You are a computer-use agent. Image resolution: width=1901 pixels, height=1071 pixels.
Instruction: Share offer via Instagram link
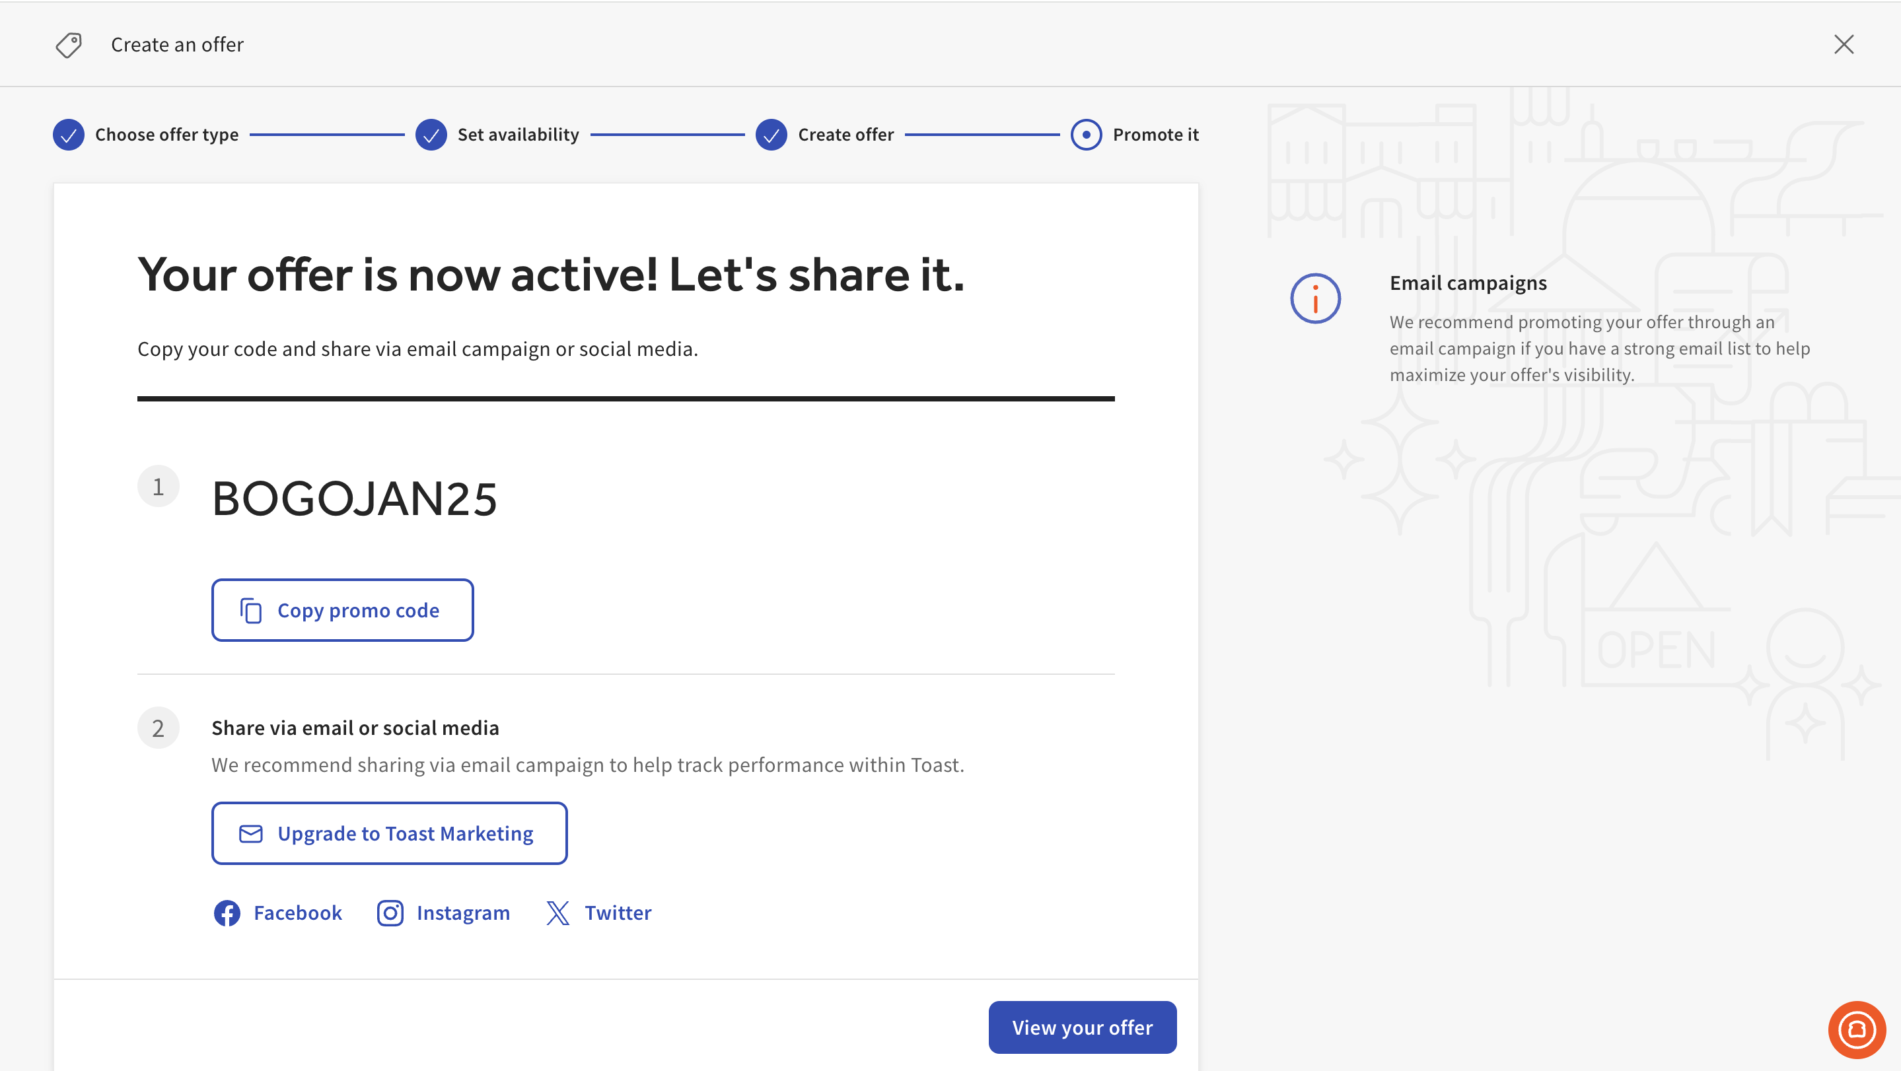pyautogui.click(x=463, y=913)
